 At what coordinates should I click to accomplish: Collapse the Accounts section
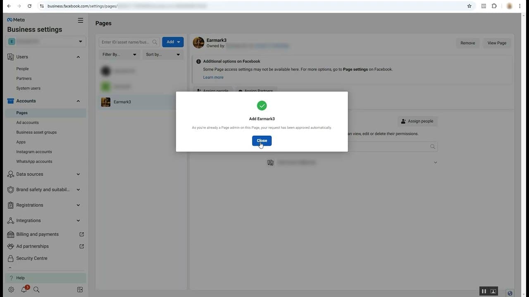coord(78,101)
